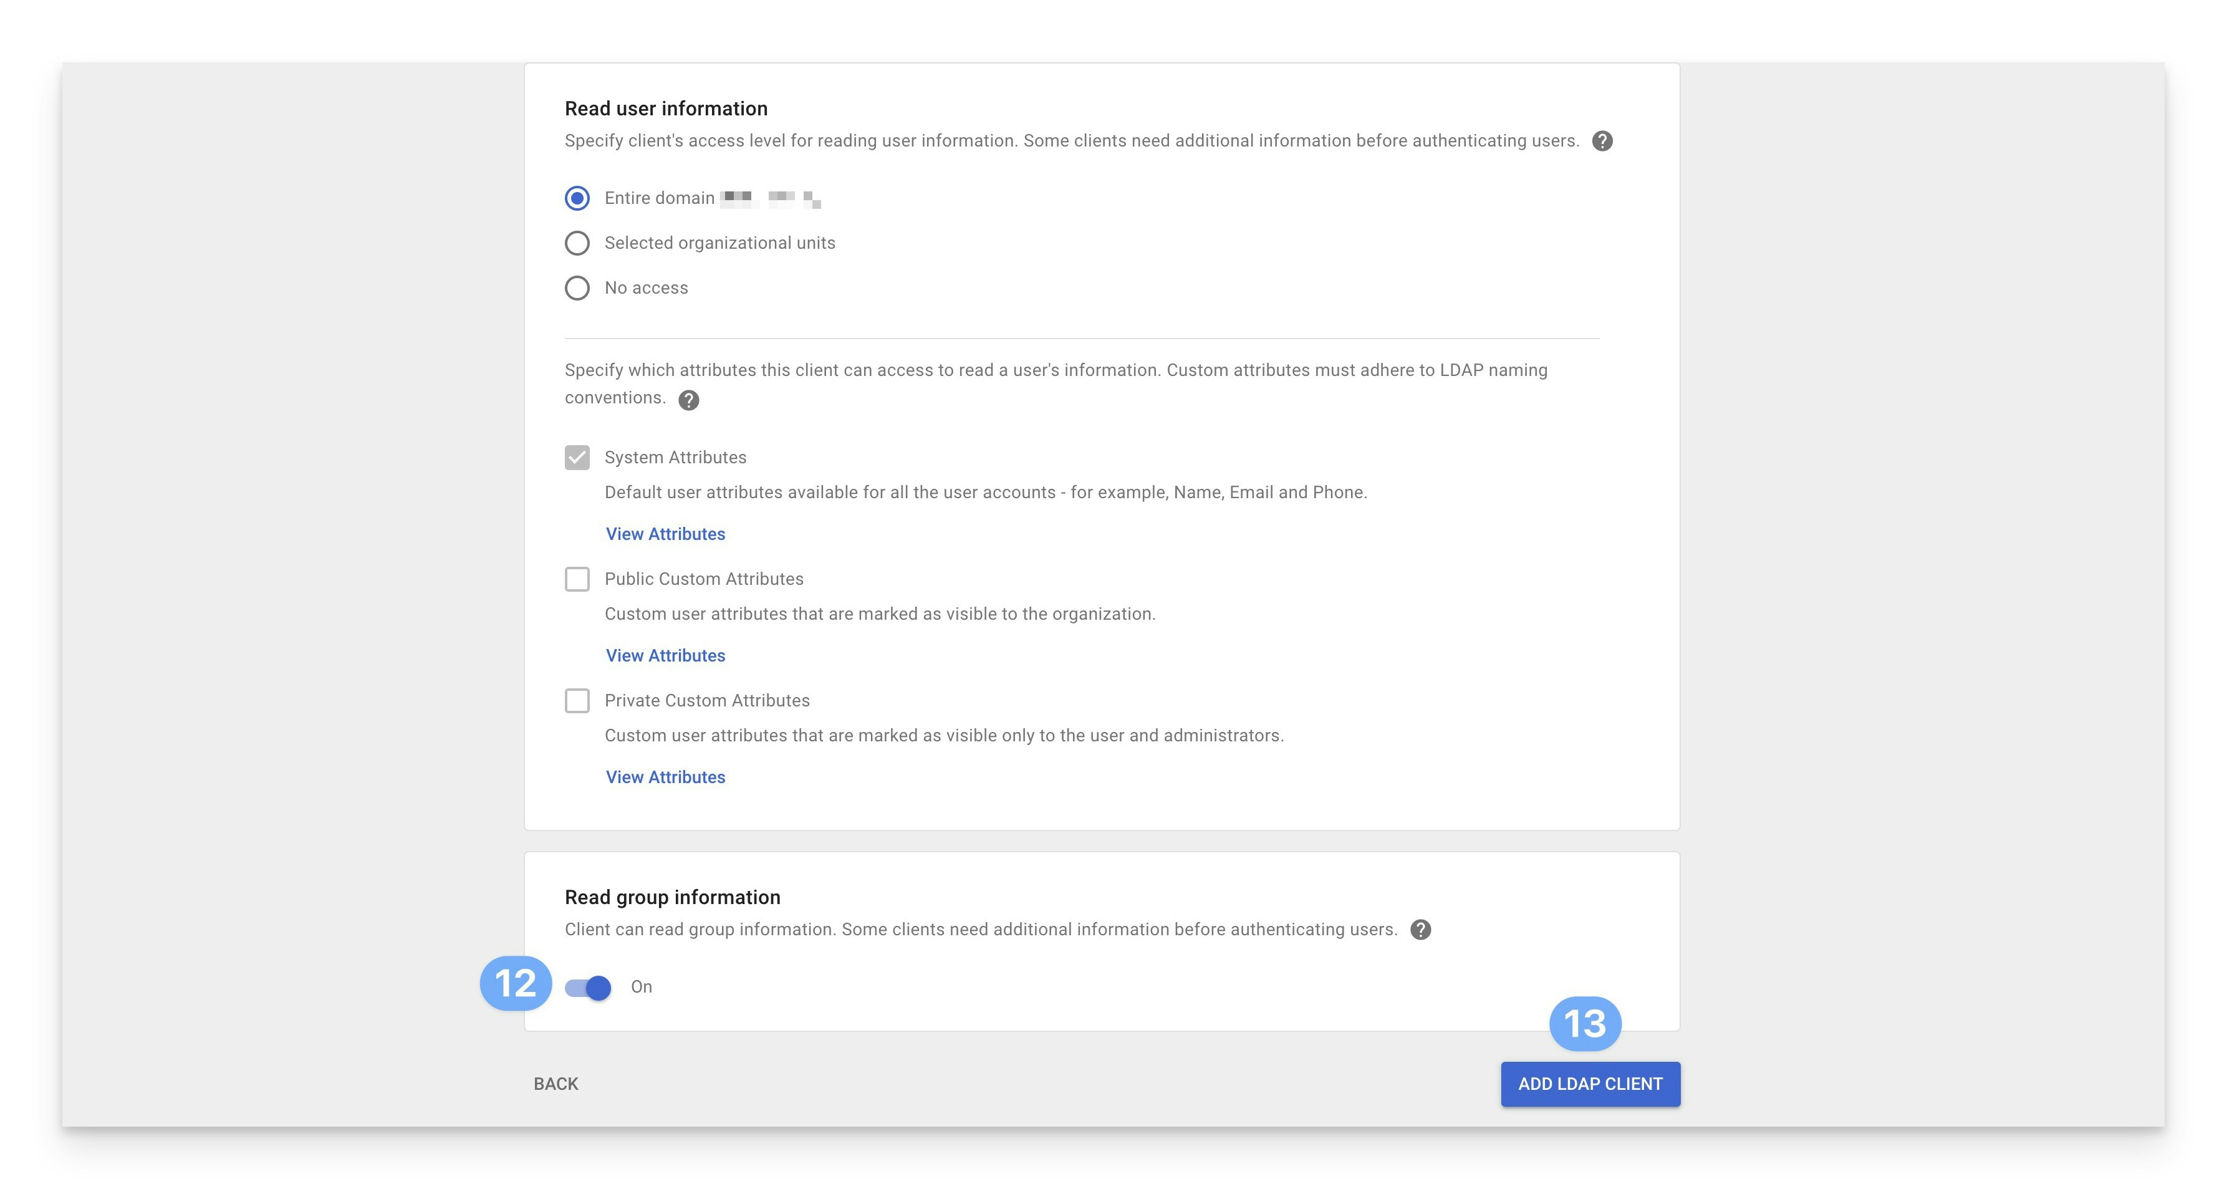Enable the Public Custom Attributes checkbox
This screenshot has width=2227, height=1189.
tap(577, 579)
